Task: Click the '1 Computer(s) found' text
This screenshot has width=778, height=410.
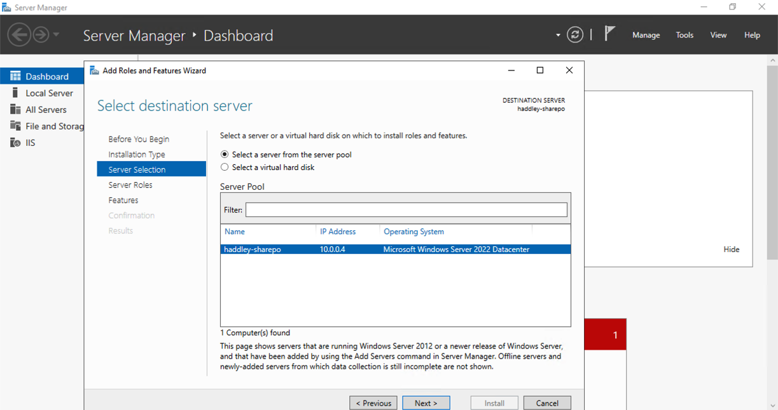Action: click(255, 333)
